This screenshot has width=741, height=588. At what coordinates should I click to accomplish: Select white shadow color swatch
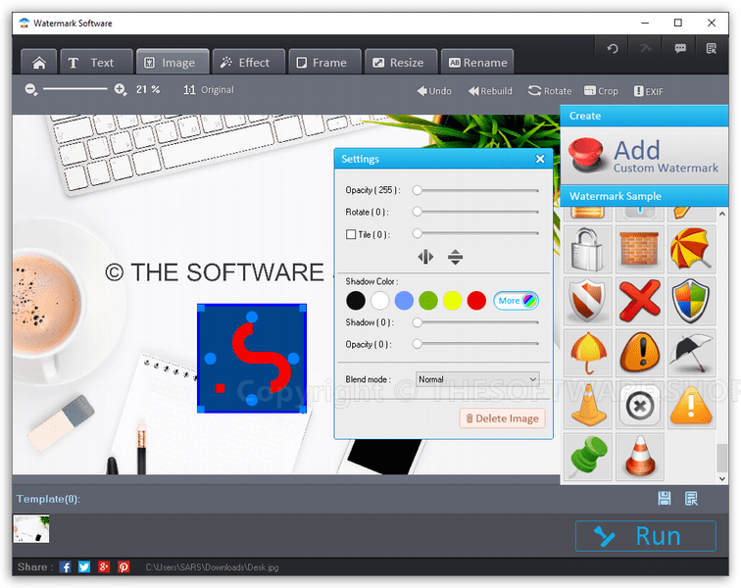click(380, 301)
